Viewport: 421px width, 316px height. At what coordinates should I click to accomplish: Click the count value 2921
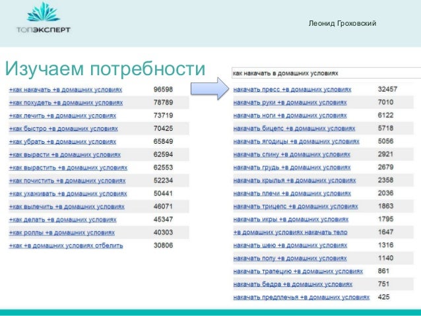tap(385, 154)
